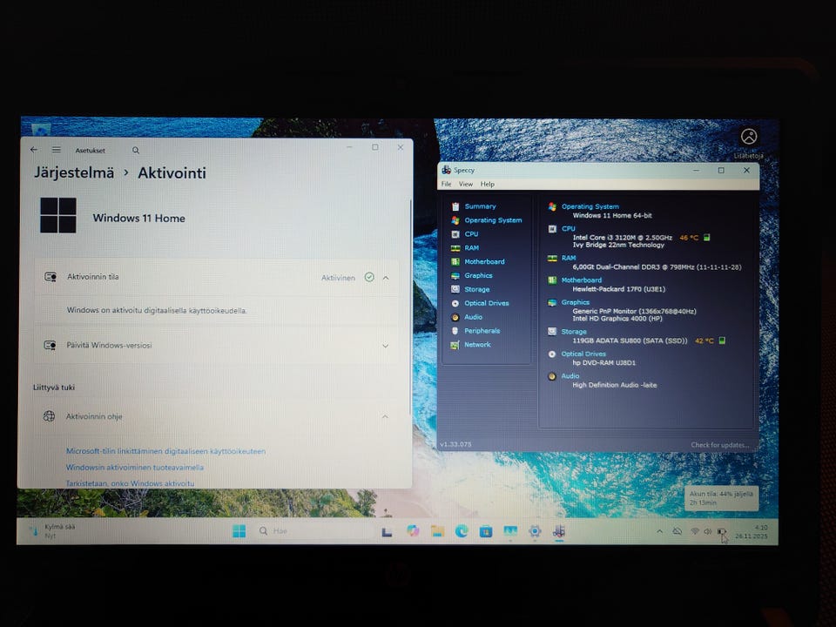Click Storage heading in Speccy summary
This screenshot has width=836, height=627.
click(x=574, y=332)
